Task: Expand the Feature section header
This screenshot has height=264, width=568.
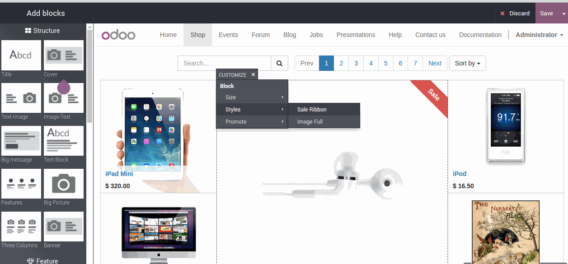Action: click(42, 261)
